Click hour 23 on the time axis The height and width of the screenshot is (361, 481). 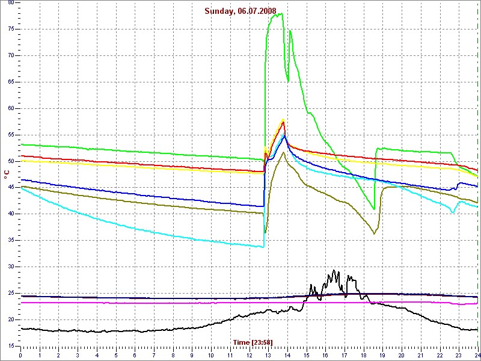(459, 355)
